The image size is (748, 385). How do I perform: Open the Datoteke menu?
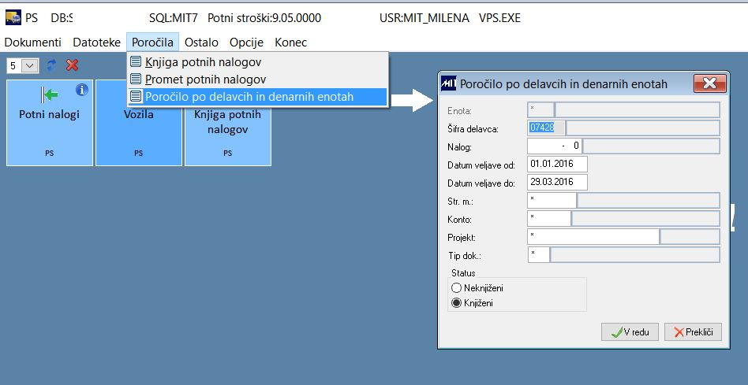point(96,43)
